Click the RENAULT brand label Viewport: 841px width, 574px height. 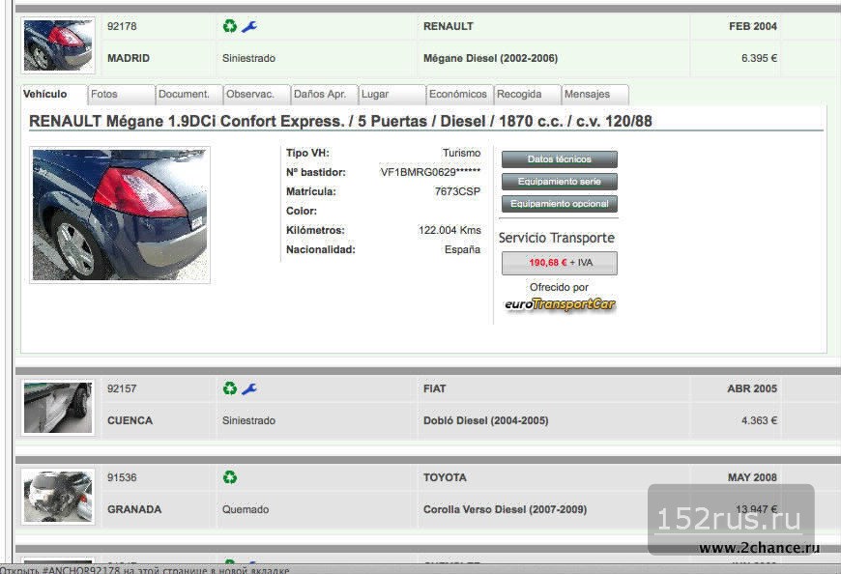[448, 26]
